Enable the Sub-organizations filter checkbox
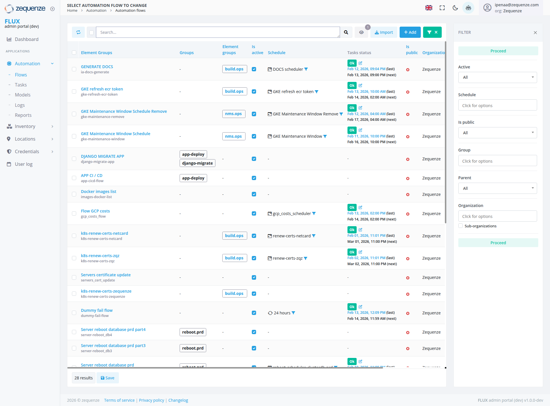This screenshot has width=550, height=406. (x=460, y=226)
